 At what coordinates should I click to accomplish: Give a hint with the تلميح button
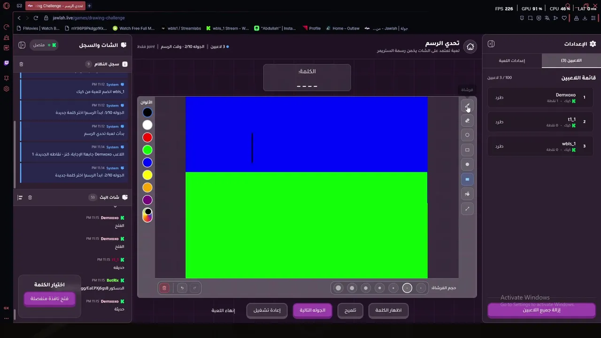350,310
